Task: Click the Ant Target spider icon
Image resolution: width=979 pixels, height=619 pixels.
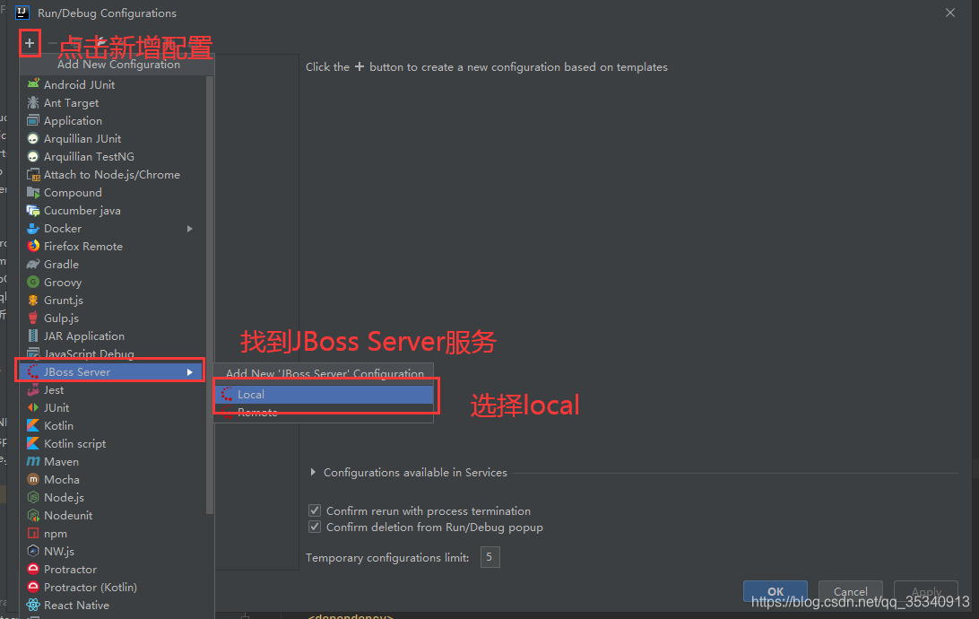Action: (x=33, y=101)
